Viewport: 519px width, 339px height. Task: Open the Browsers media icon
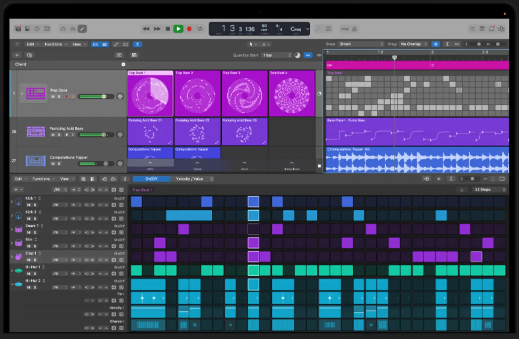coord(501,29)
